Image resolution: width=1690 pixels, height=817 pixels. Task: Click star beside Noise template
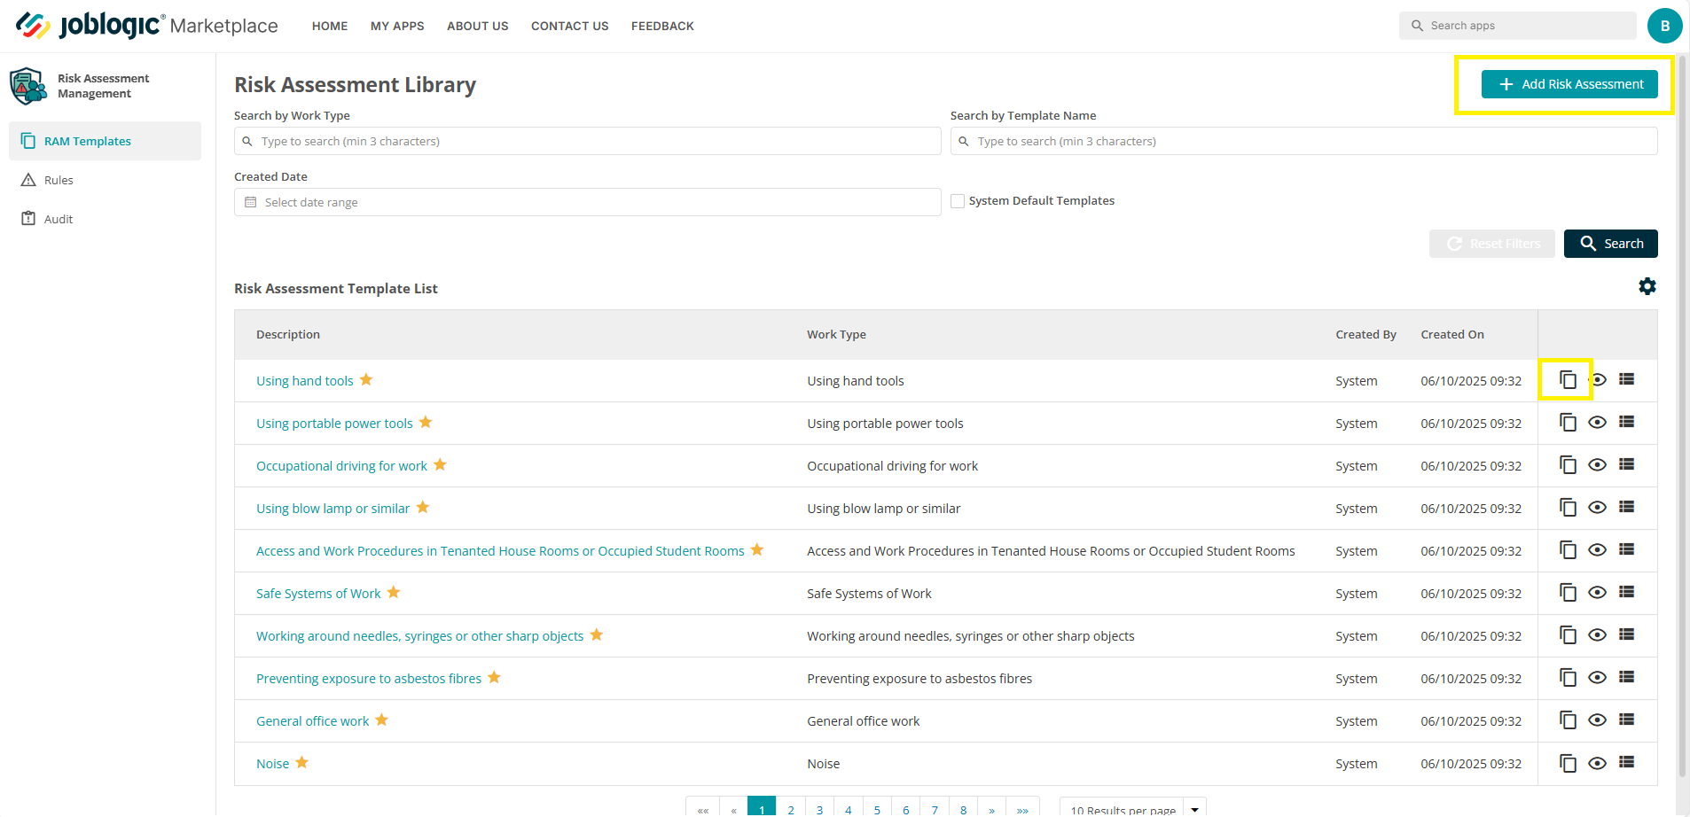point(301,762)
